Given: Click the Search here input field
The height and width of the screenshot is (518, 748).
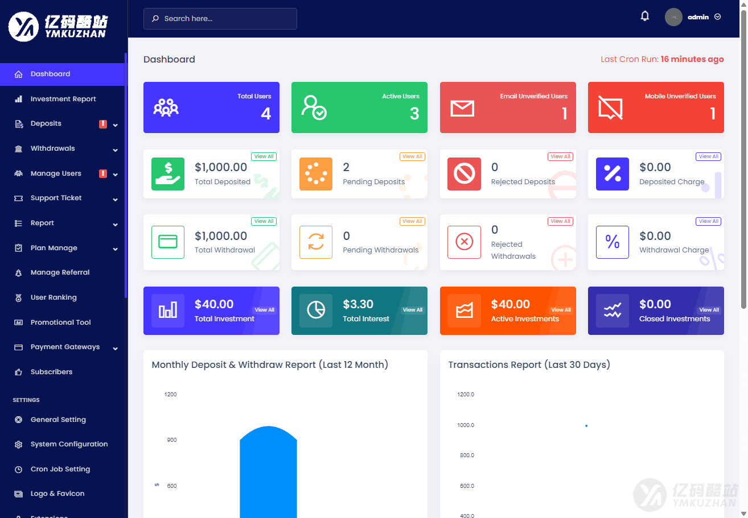Looking at the screenshot, I should point(220,19).
